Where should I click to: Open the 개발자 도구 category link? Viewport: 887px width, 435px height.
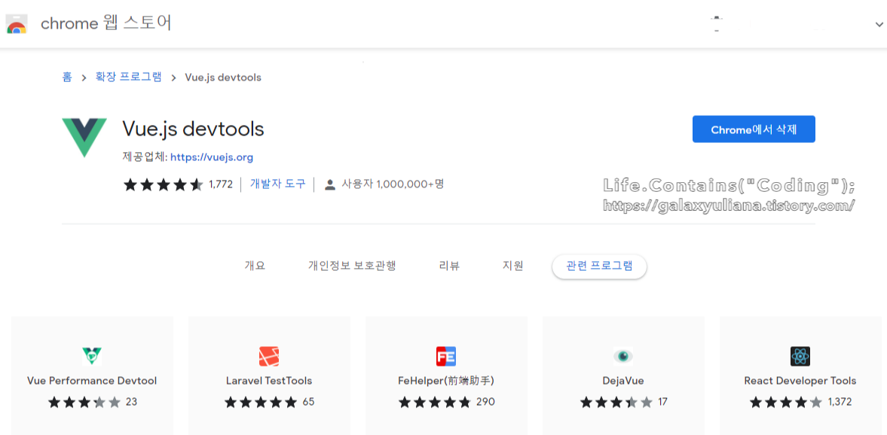(x=278, y=184)
